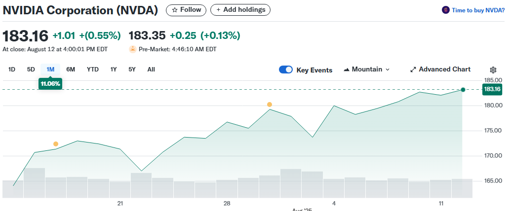Click the NVIDIA Corporation (NVDA) heading
Image resolution: width=509 pixels, height=211 pixels.
[80, 10]
